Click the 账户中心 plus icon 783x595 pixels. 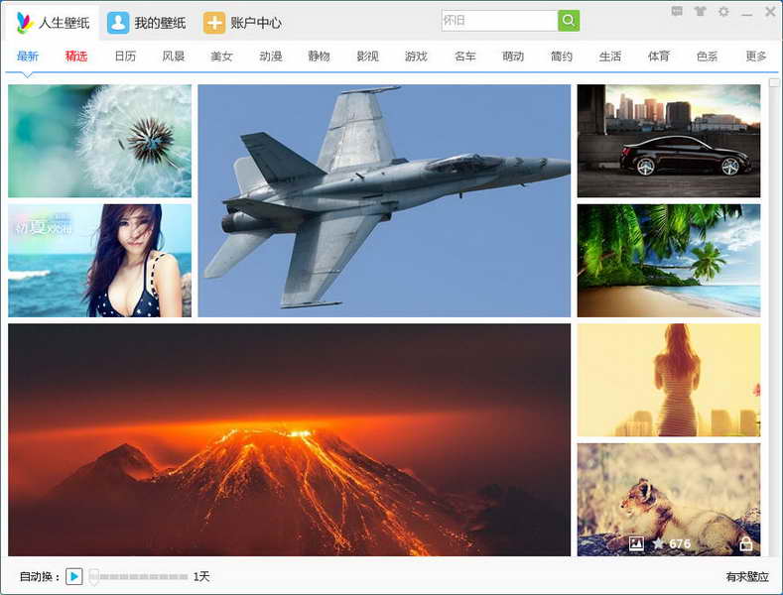[214, 23]
